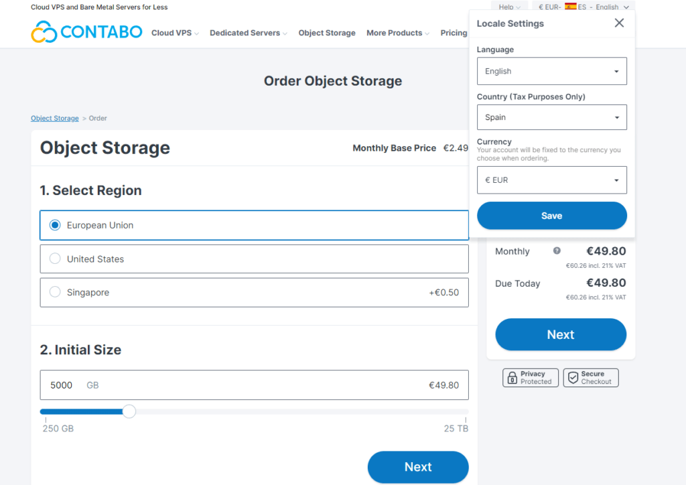Open Pricing nav item

click(x=454, y=33)
